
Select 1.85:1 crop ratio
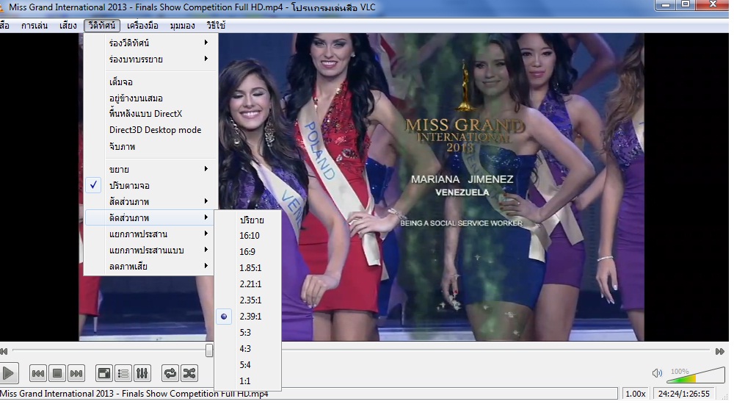click(x=247, y=267)
